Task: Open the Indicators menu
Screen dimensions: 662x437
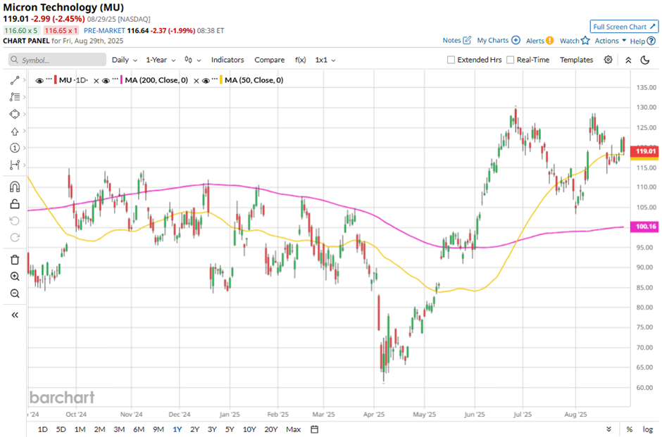Action: click(x=227, y=60)
